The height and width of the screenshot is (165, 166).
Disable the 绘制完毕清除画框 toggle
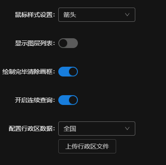pos(68,72)
